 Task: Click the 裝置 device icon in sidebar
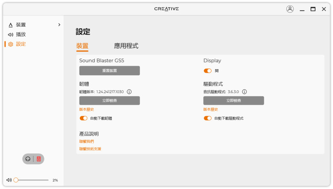click(x=11, y=25)
